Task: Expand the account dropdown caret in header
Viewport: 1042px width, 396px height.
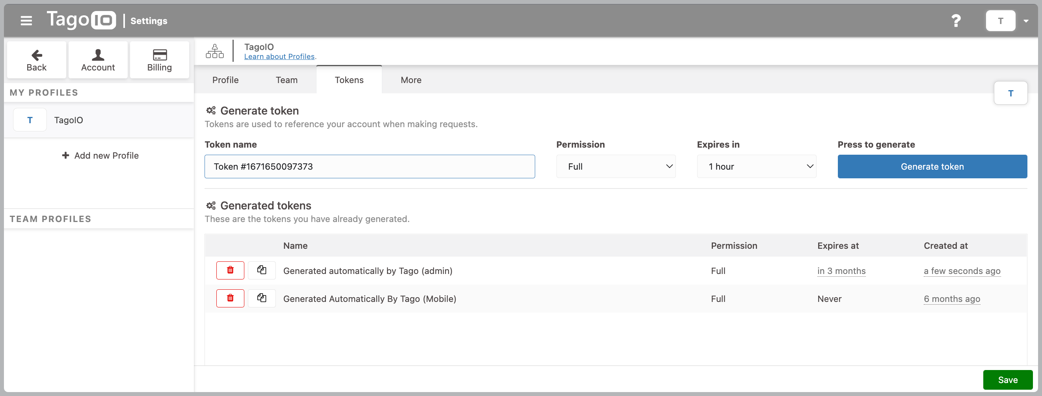Action: [x=1026, y=21]
